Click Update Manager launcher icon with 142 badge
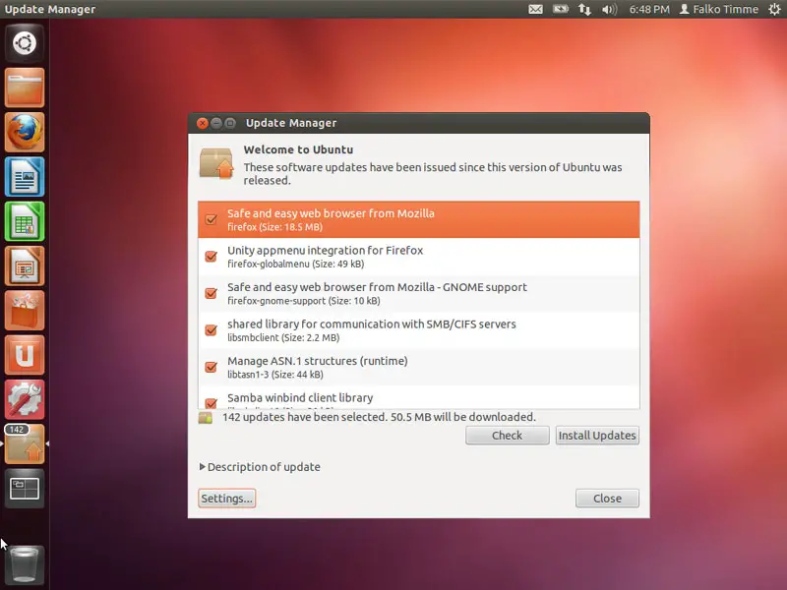Screen dimensions: 787x590 pos(25,444)
